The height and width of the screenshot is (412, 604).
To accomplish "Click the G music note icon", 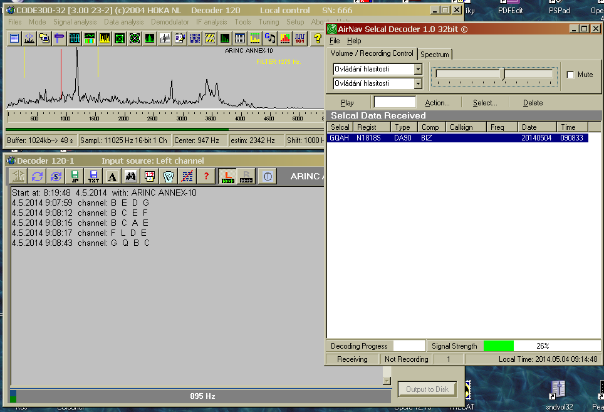I will (269, 38).
